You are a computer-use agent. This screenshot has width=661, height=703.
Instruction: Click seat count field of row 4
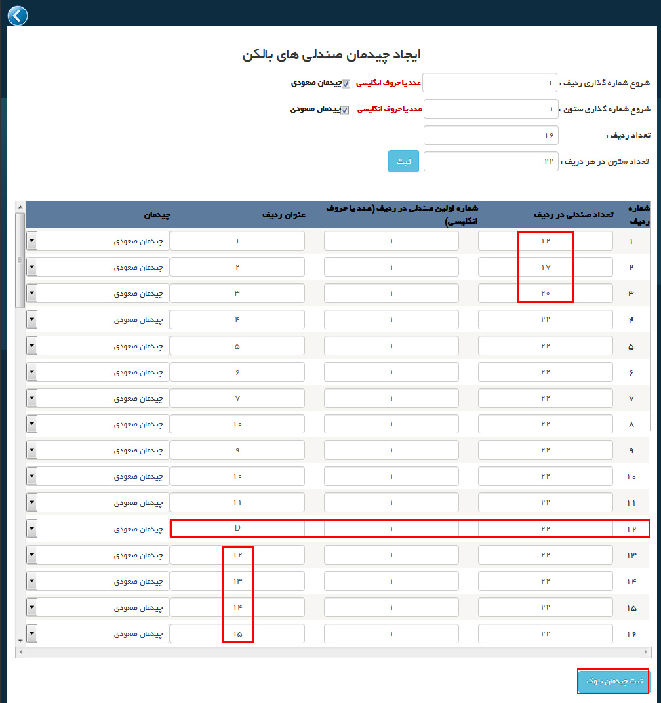(546, 319)
